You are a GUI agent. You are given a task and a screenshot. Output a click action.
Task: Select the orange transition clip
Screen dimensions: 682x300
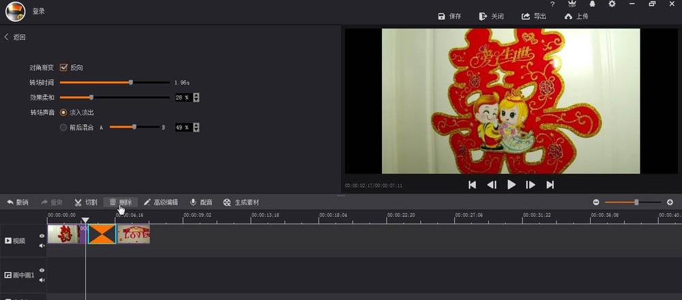point(102,234)
